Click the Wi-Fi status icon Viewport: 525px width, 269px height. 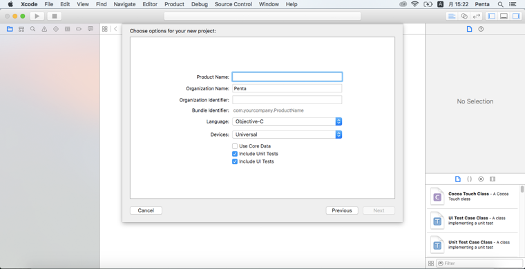click(x=415, y=4)
